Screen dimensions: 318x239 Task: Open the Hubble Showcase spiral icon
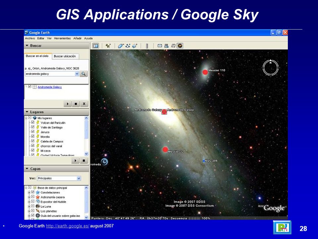[104, 162]
